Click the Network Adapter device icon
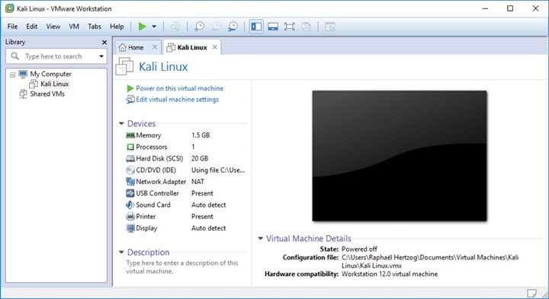 coord(130,182)
